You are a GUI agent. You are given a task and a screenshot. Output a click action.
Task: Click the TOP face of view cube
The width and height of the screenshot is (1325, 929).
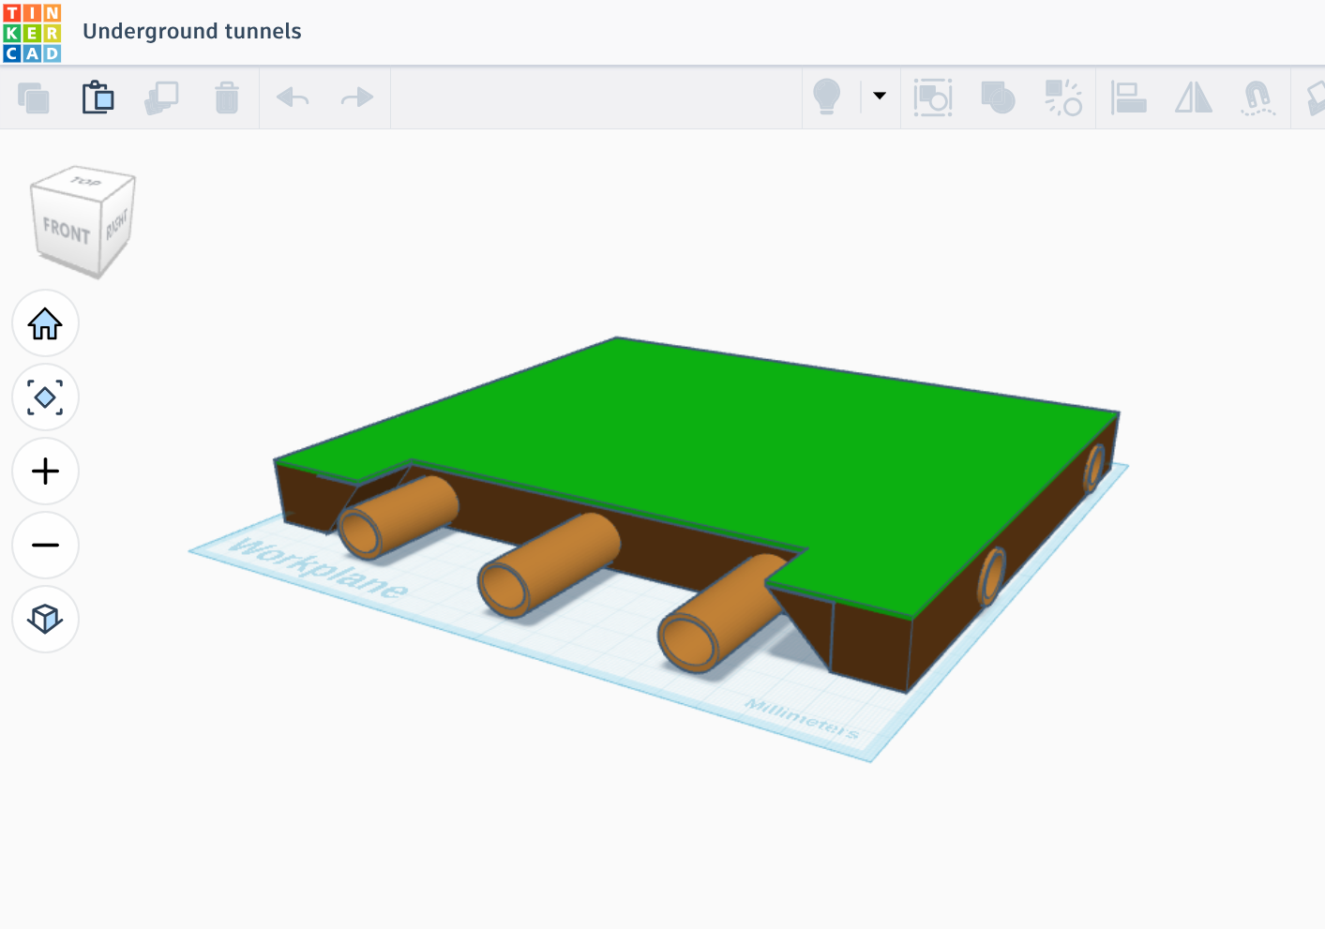(x=85, y=181)
